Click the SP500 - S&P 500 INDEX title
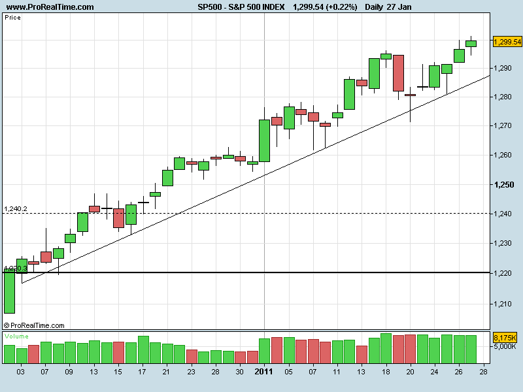The width and height of the screenshot is (523, 392). pyautogui.click(x=241, y=7)
